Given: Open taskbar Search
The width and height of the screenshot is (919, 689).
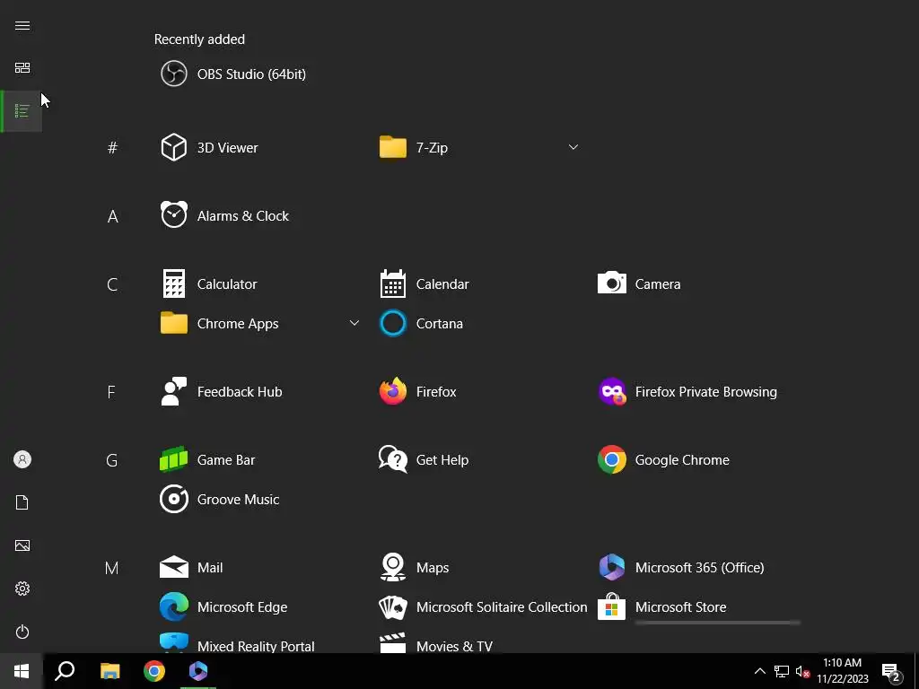Looking at the screenshot, I should [x=65, y=671].
